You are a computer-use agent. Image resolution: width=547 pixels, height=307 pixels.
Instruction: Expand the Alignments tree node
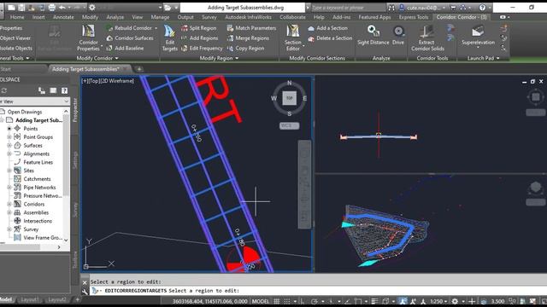(9, 153)
